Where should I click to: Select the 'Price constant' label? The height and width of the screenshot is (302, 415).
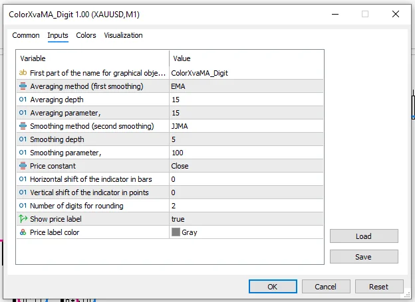tap(53, 166)
